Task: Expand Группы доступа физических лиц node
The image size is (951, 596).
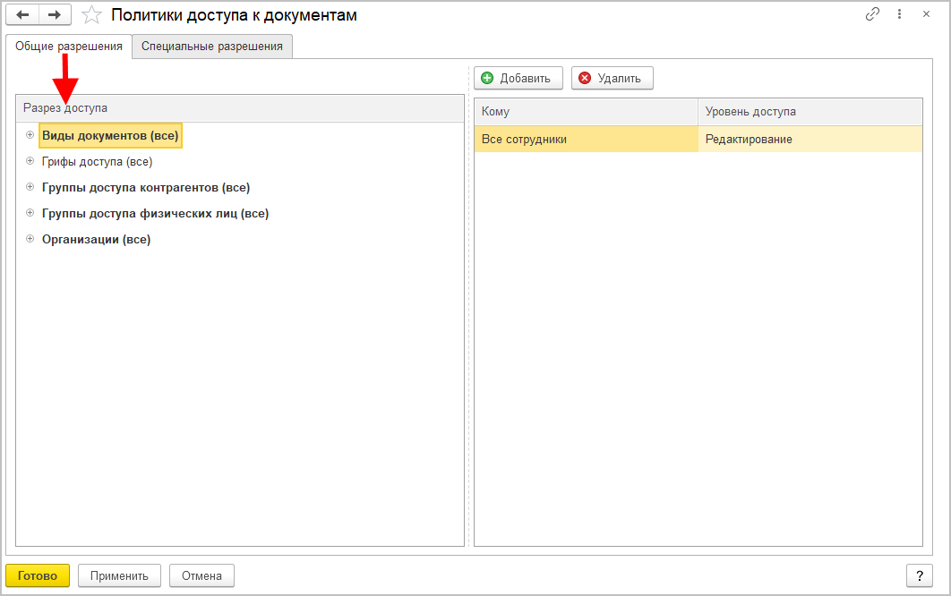Action: pos(30,214)
